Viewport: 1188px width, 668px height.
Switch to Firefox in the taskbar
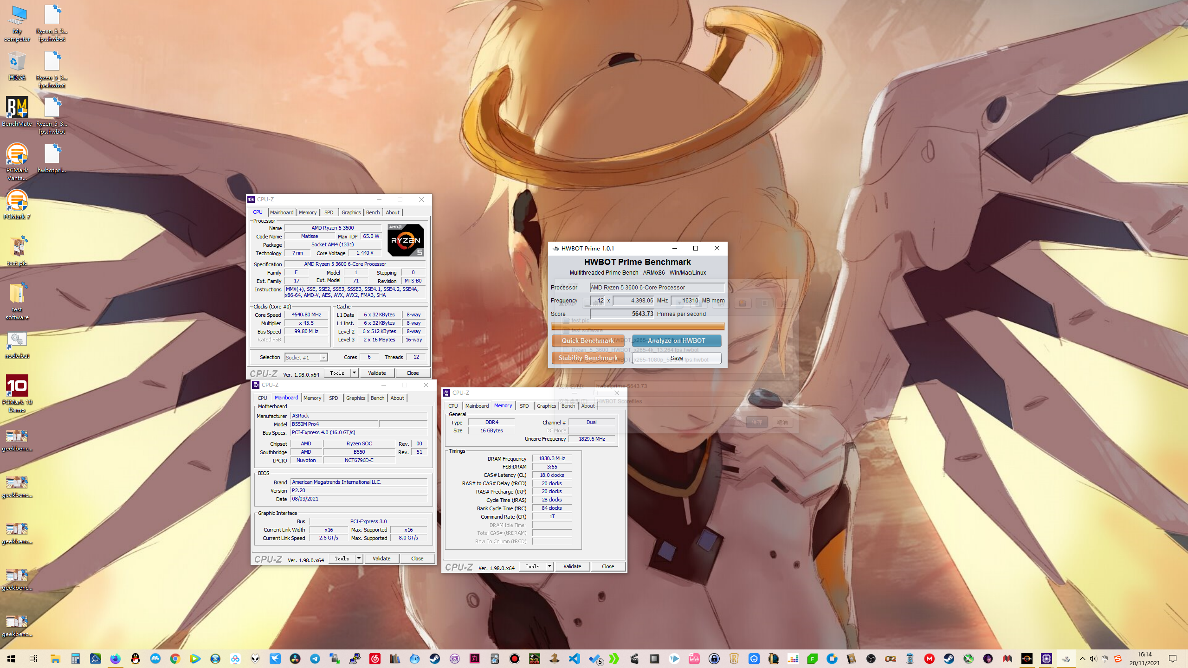click(115, 659)
